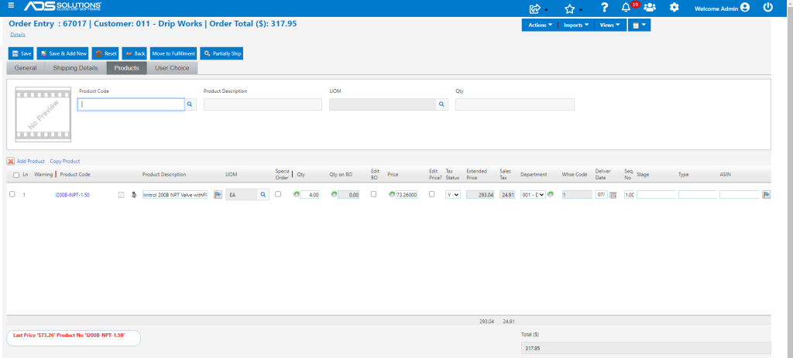Click the top UOM search magnifier
Image resolution: width=793 pixels, height=358 pixels.
coord(441,104)
